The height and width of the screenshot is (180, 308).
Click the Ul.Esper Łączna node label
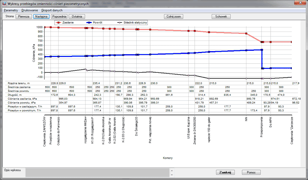click(189, 128)
